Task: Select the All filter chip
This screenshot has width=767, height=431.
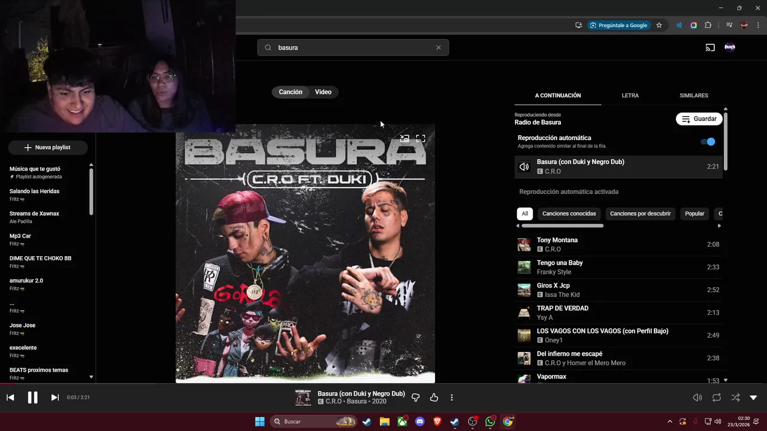Action: click(x=525, y=213)
